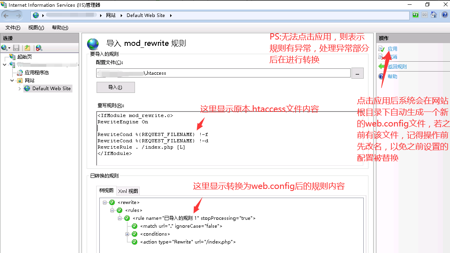This screenshot has width=450, height=253.
Task: Click the green refresh page icon
Action: pyautogui.click(x=415, y=15)
